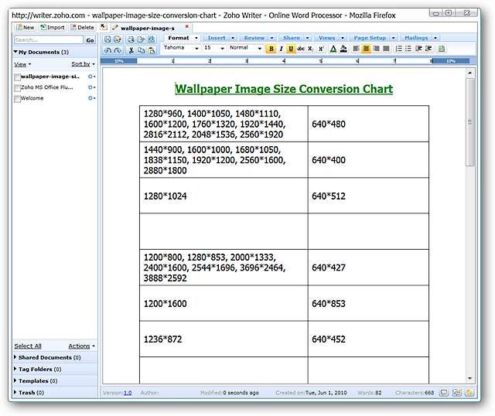The height and width of the screenshot is (416, 495).
Task: Apply underline with the U icon
Action: [x=291, y=49]
